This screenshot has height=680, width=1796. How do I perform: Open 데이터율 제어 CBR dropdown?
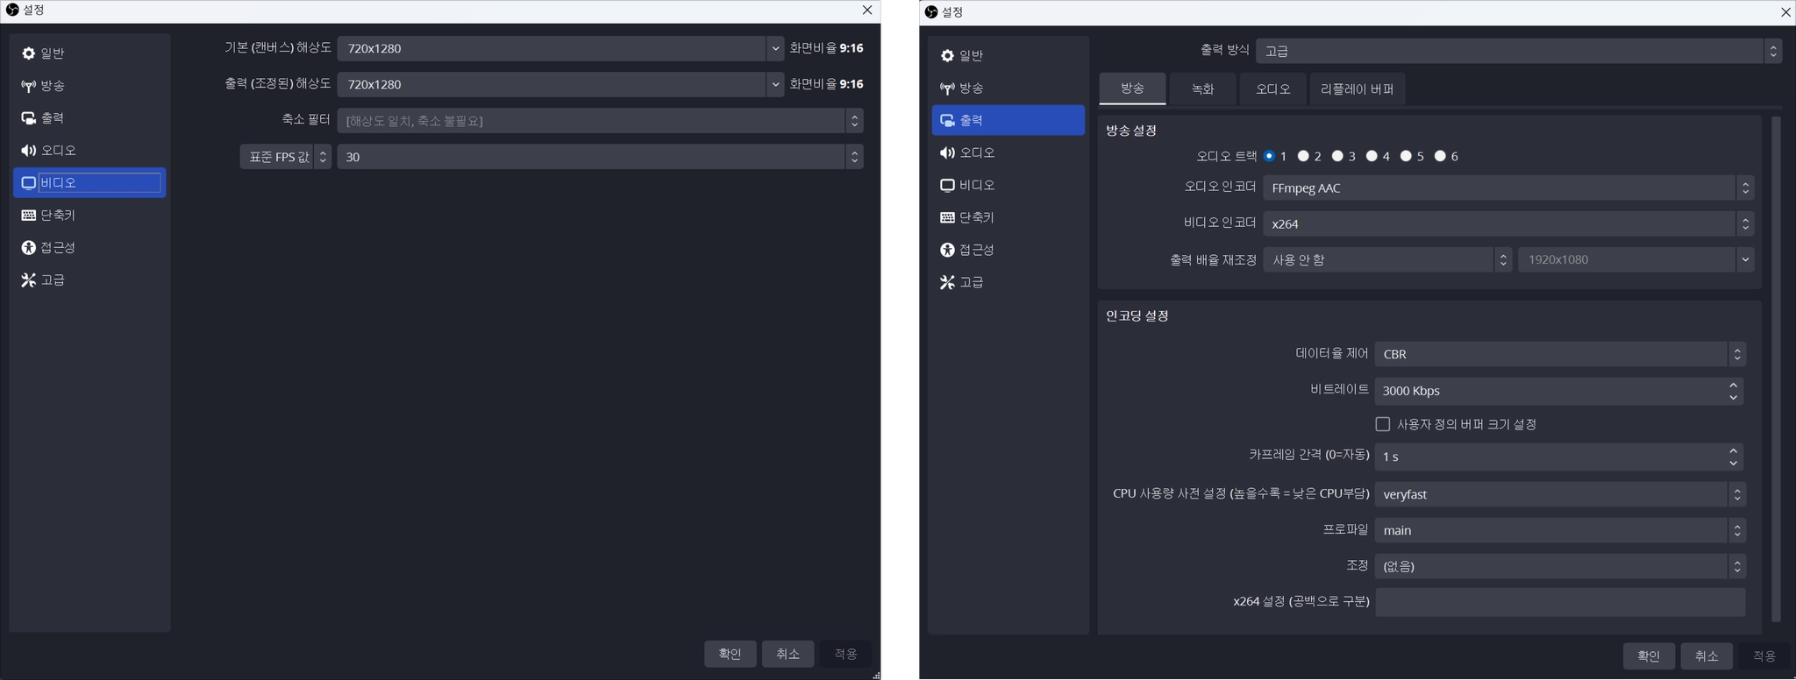tap(1560, 354)
